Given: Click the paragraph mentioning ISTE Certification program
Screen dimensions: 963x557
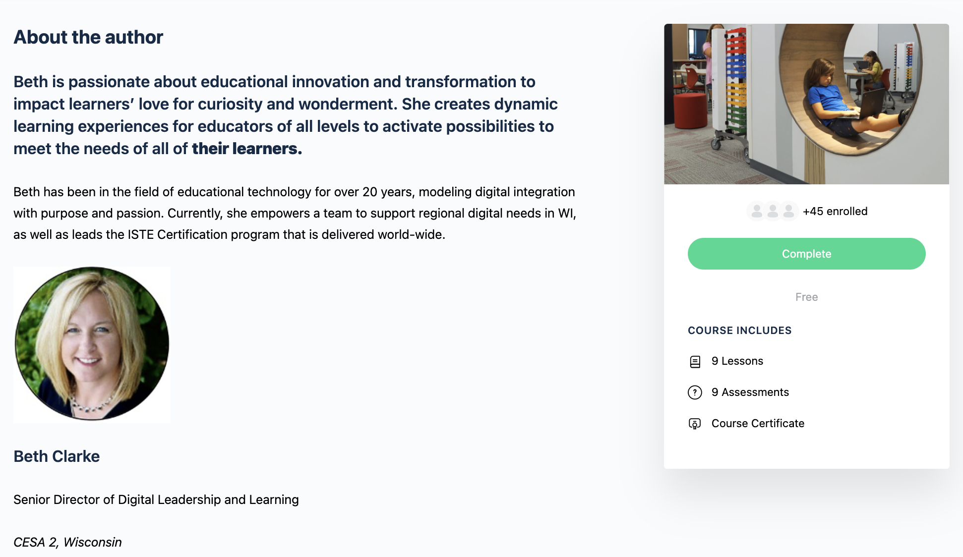Looking at the screenshot, I should point(295,213).
